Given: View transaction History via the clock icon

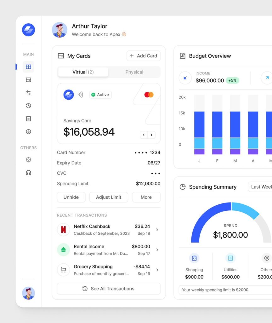Looking at the screenshot, I should pyautogui.click(x=28, y=106).
